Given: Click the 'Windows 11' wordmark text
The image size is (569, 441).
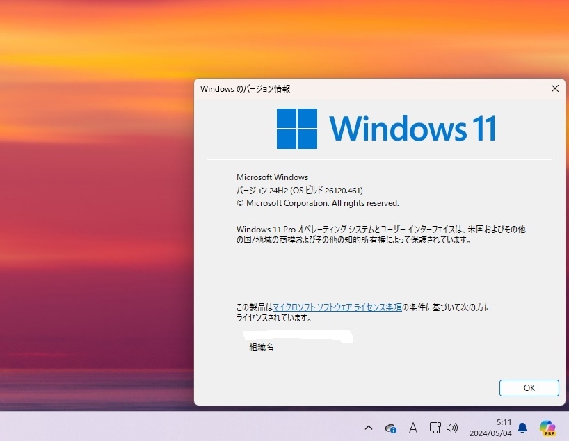Looking at the screenshot, I should click(x=412, y=129).
